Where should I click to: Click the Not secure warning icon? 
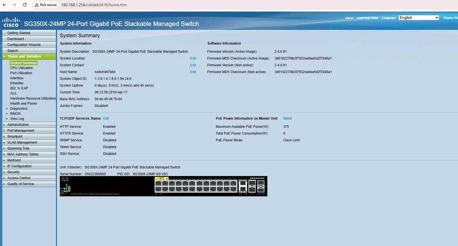point(37,5)
